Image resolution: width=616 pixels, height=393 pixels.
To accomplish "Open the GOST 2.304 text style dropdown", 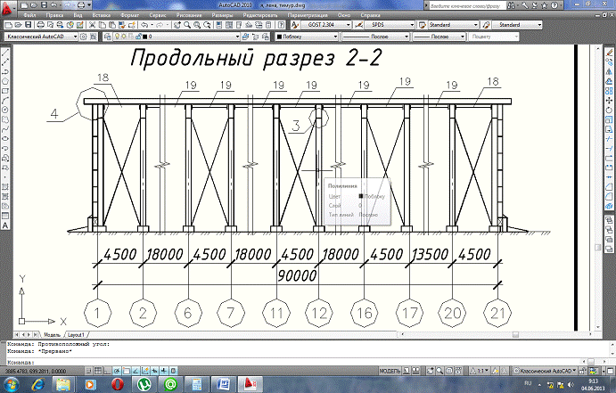I will coord(343,25).
